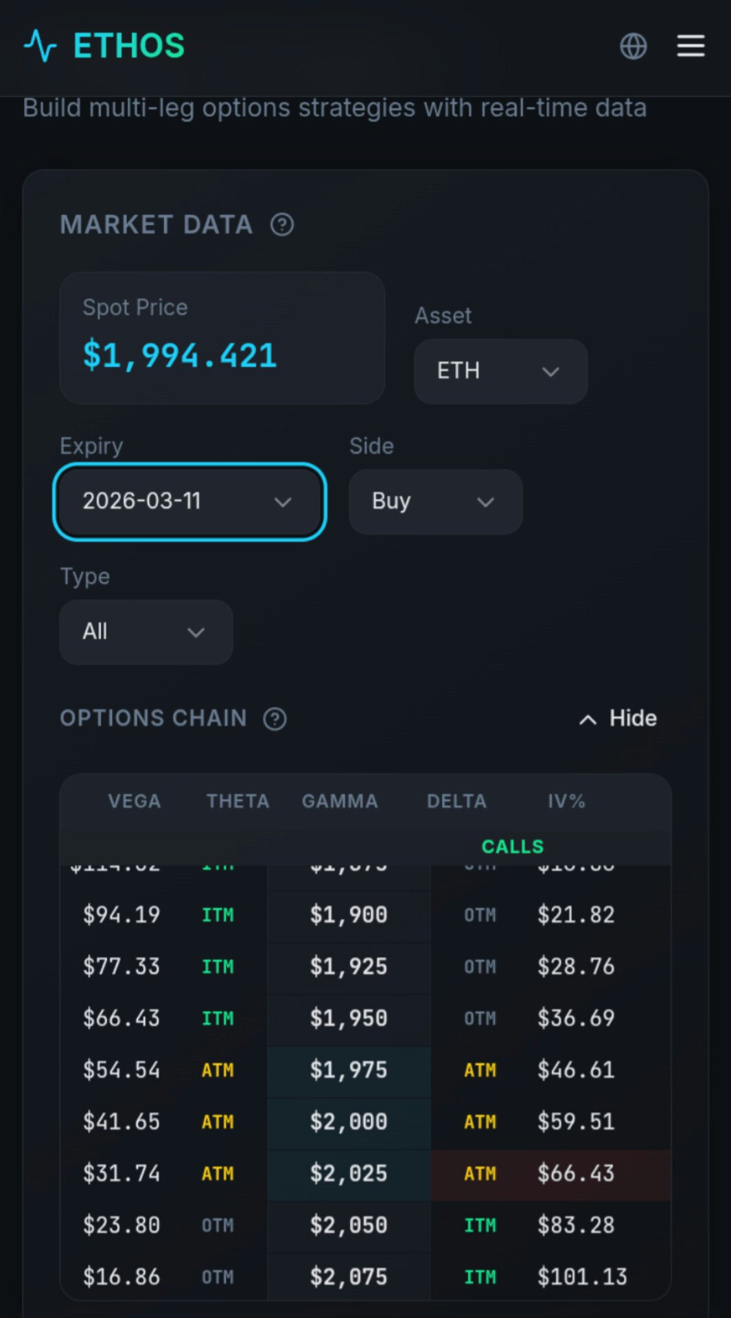Image resolution: width=731 pixels, height=1318 pixels.
Task: Click the help icon beside OPTIONS CHAIN
Action: coord(273,719)
